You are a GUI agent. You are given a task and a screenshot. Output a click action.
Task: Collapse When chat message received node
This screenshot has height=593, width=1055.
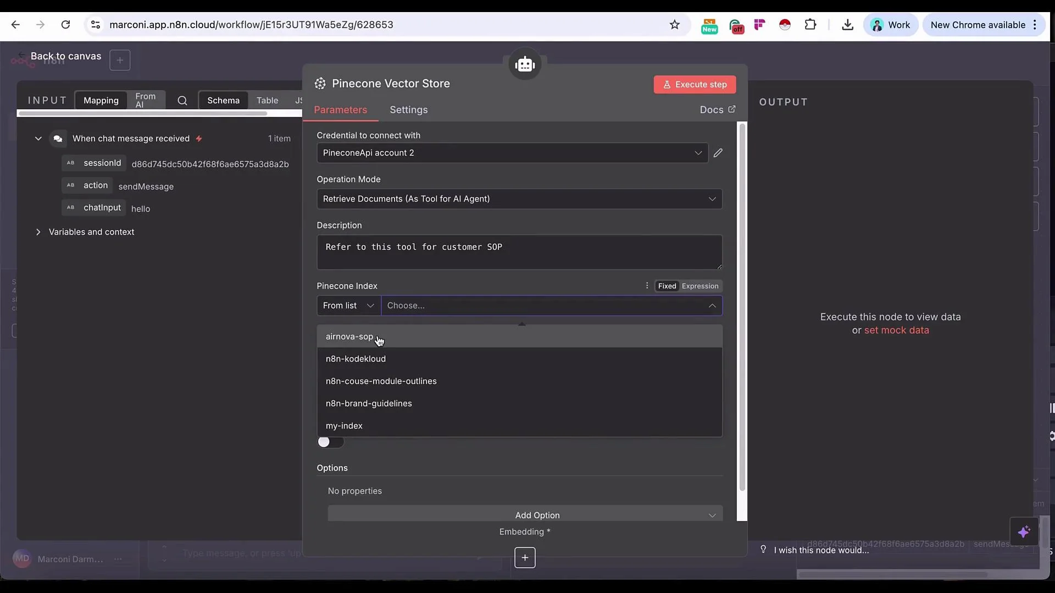coord(38,138)
